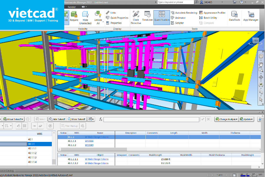Toggle Quick Properties display
265x177 pixels.
click(x=117, y=18)
